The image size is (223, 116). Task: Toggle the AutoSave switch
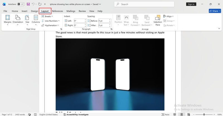(21, 4)
